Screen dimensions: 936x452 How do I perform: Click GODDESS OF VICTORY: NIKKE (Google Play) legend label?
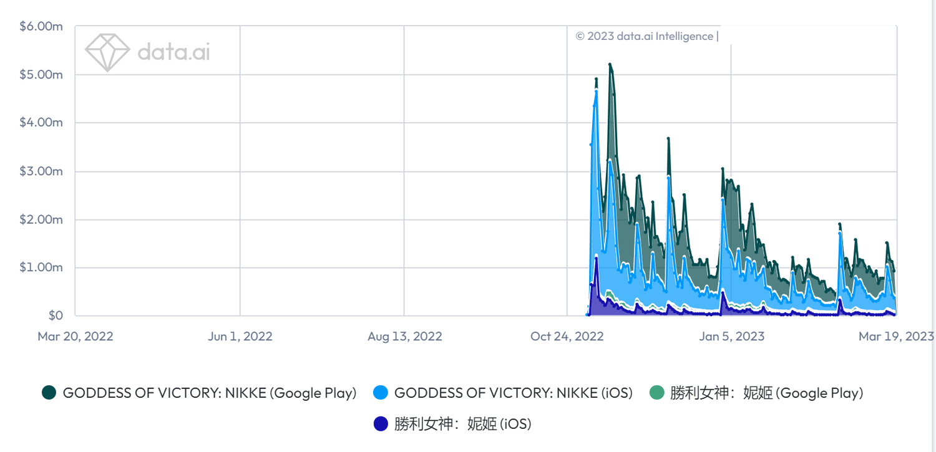coord(210,393)
